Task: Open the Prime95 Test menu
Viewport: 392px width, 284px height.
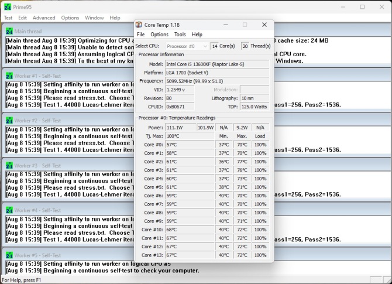Action: [8, 18]
